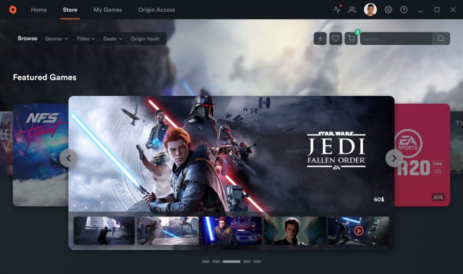The height and width of the screenshot is (274, 463).
Task: Click the plus add button
Action: click(x=320, y=38)
